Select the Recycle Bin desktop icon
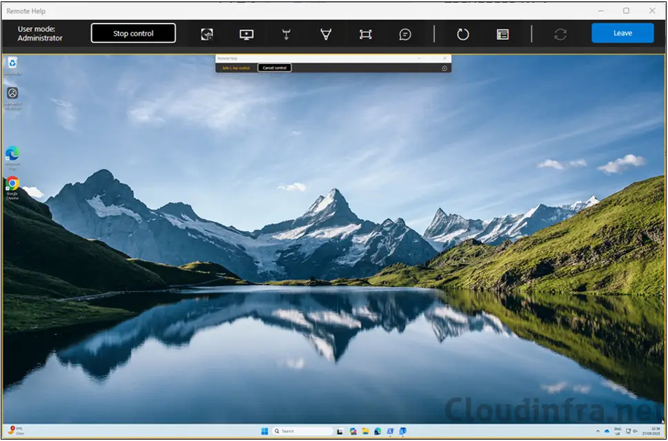The height and width of the screenshot is (441, 668). pos(12,64)
